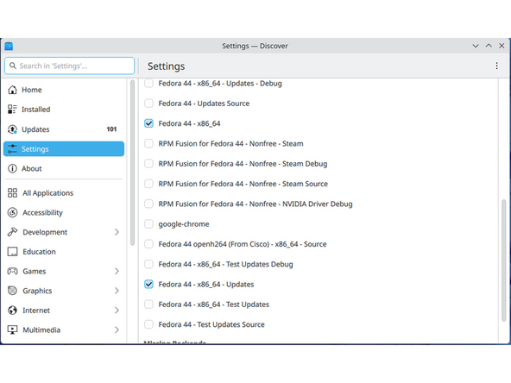This screenshot has width=511, height=383.
Task: Click the Multimedia monitor icon
Action: (12, 330)
